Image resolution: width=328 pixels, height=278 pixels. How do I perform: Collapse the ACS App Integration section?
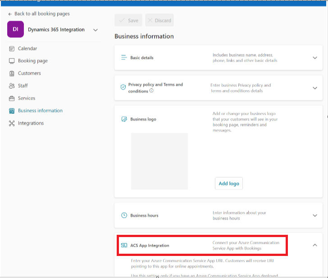point(315,245)
